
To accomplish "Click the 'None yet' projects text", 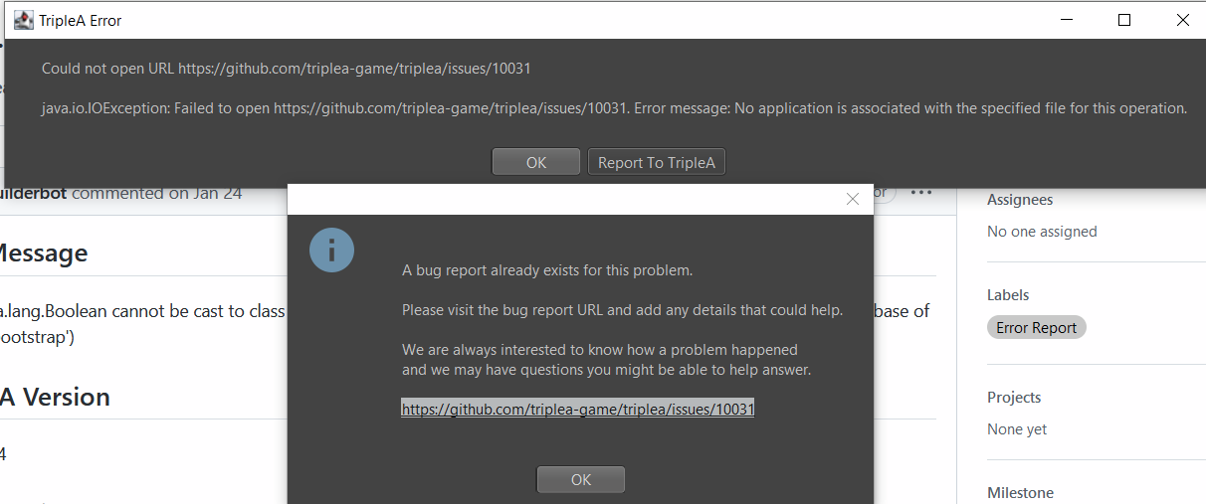I will click(x=1017, y=429).
